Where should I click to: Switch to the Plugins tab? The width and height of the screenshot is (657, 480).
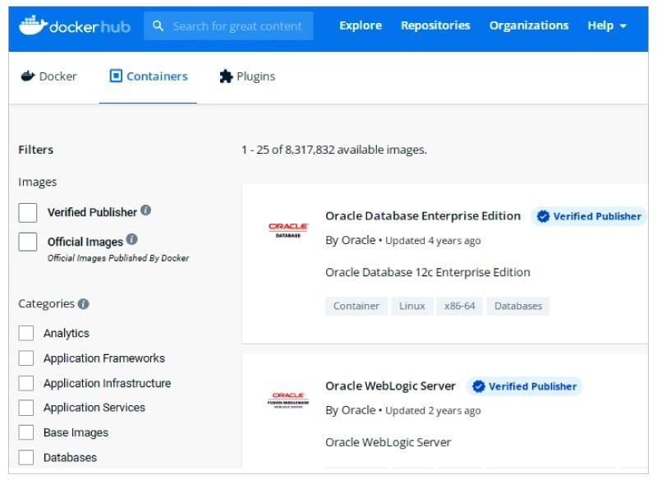tap(247, 76)
